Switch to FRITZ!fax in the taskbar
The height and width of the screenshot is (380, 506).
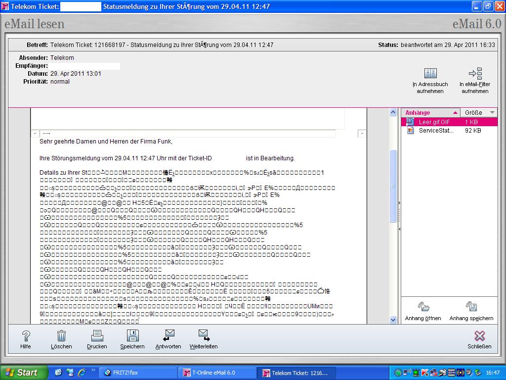pos(138,373)
